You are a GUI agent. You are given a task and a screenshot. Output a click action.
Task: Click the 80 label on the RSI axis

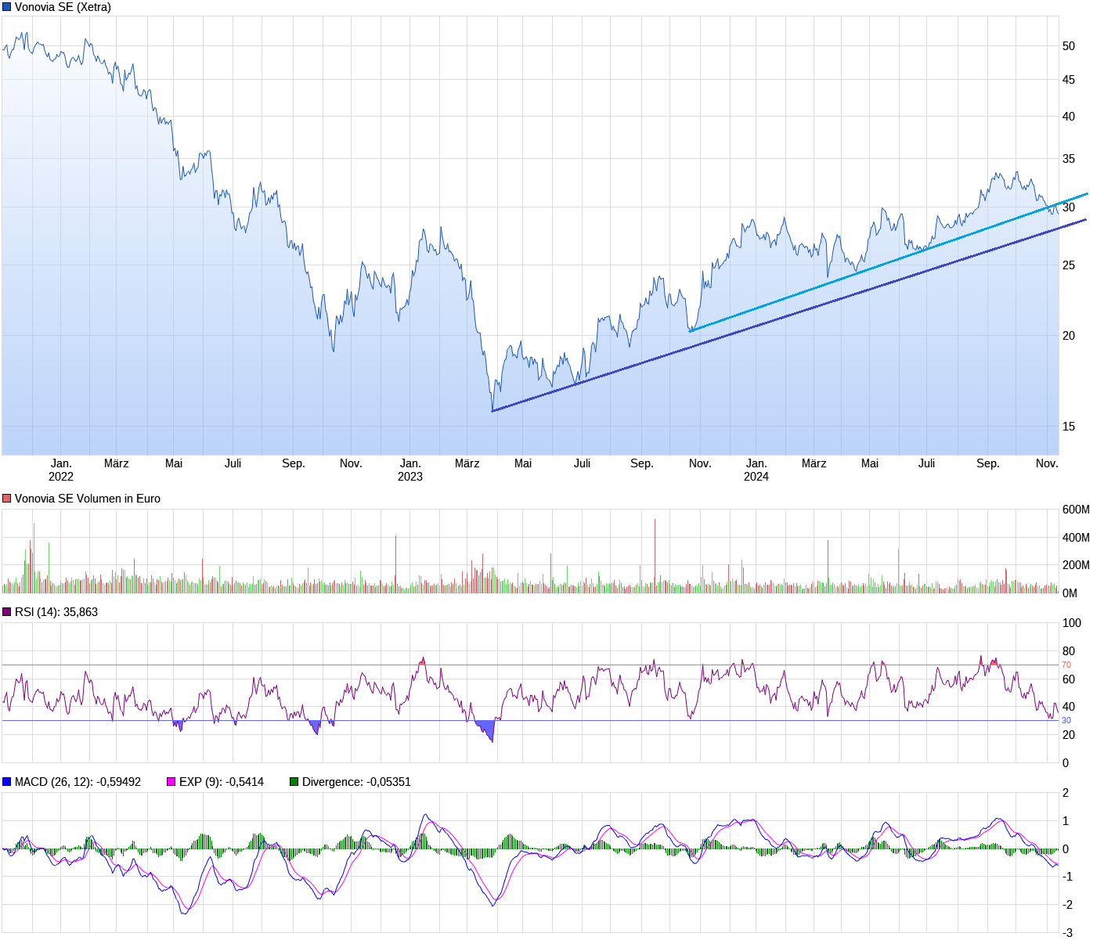[x=1069, y=651]
